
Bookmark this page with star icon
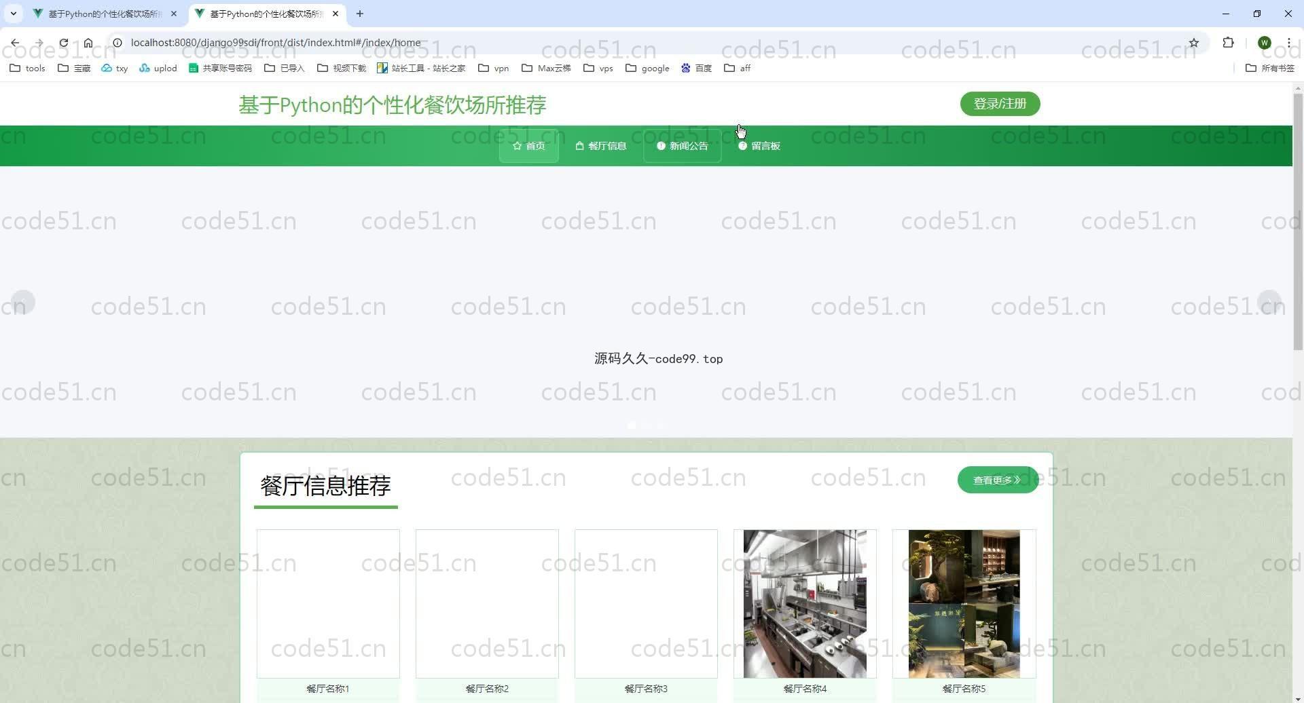click(1193, 43)
